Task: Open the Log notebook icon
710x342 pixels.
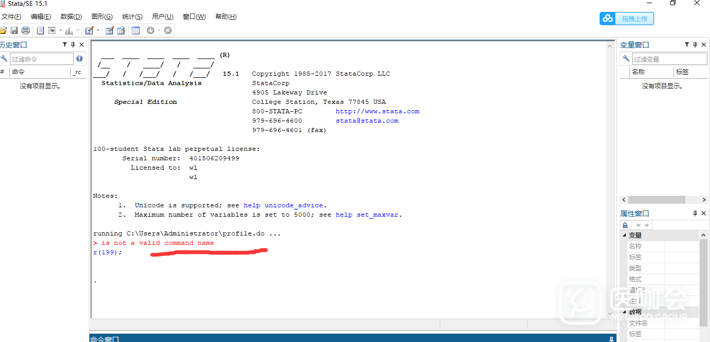Action: click(40, 30)
